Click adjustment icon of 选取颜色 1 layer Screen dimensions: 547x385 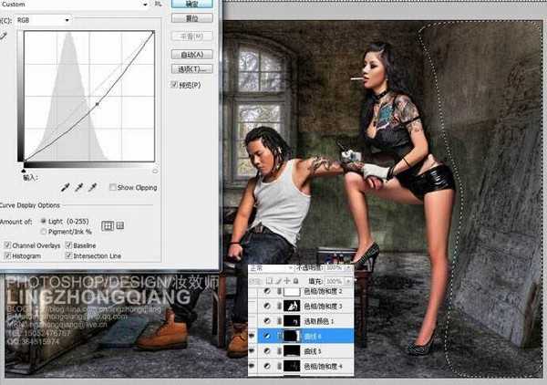pos(267,321)
